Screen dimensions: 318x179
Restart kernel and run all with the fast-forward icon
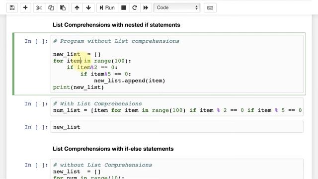point(146,8)
